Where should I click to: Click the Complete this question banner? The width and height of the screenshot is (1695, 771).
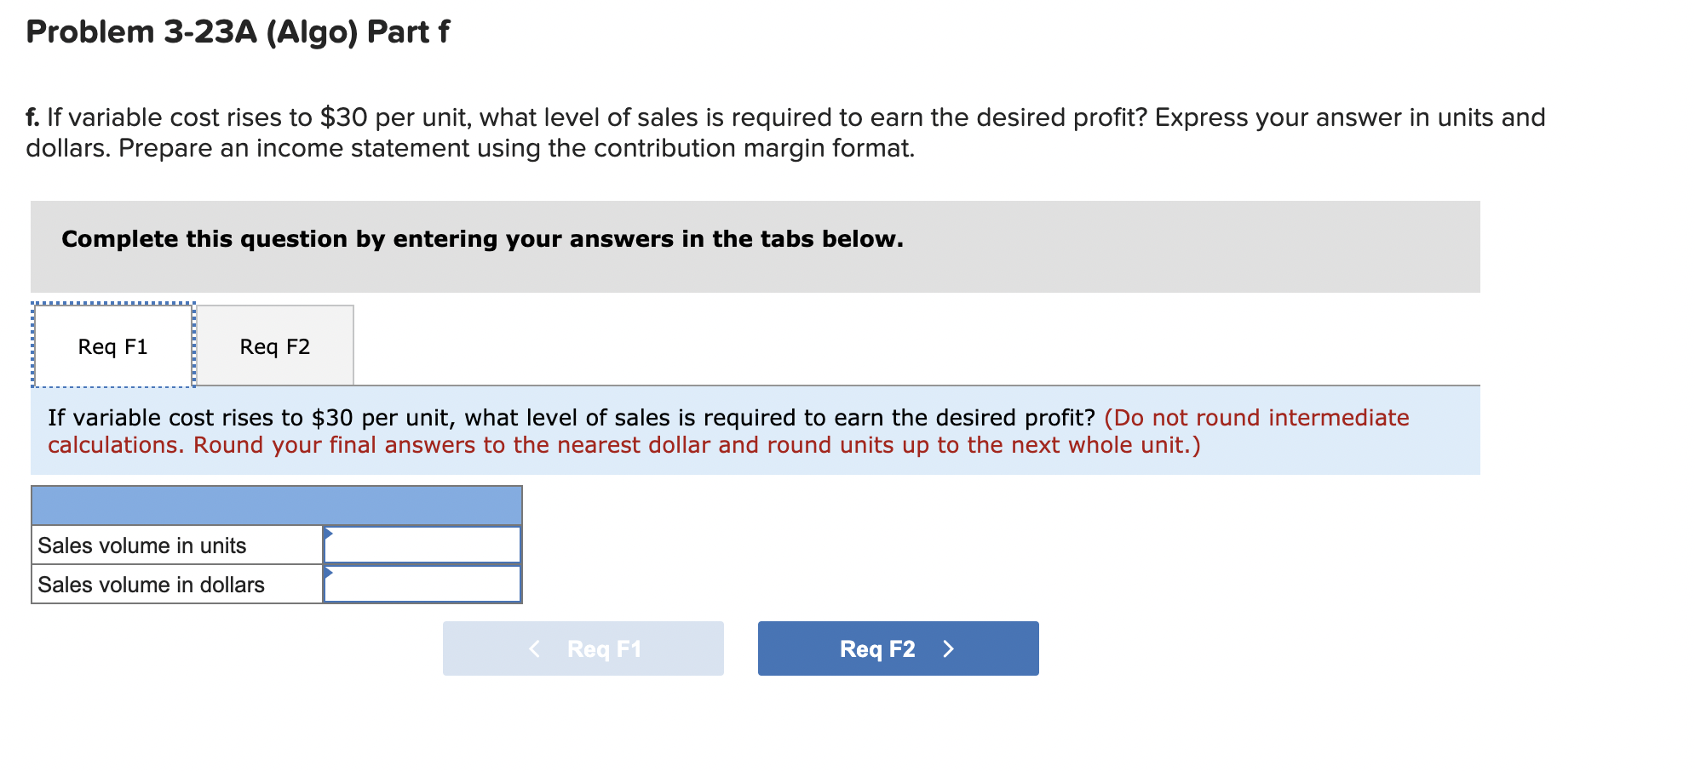point(482,239)
